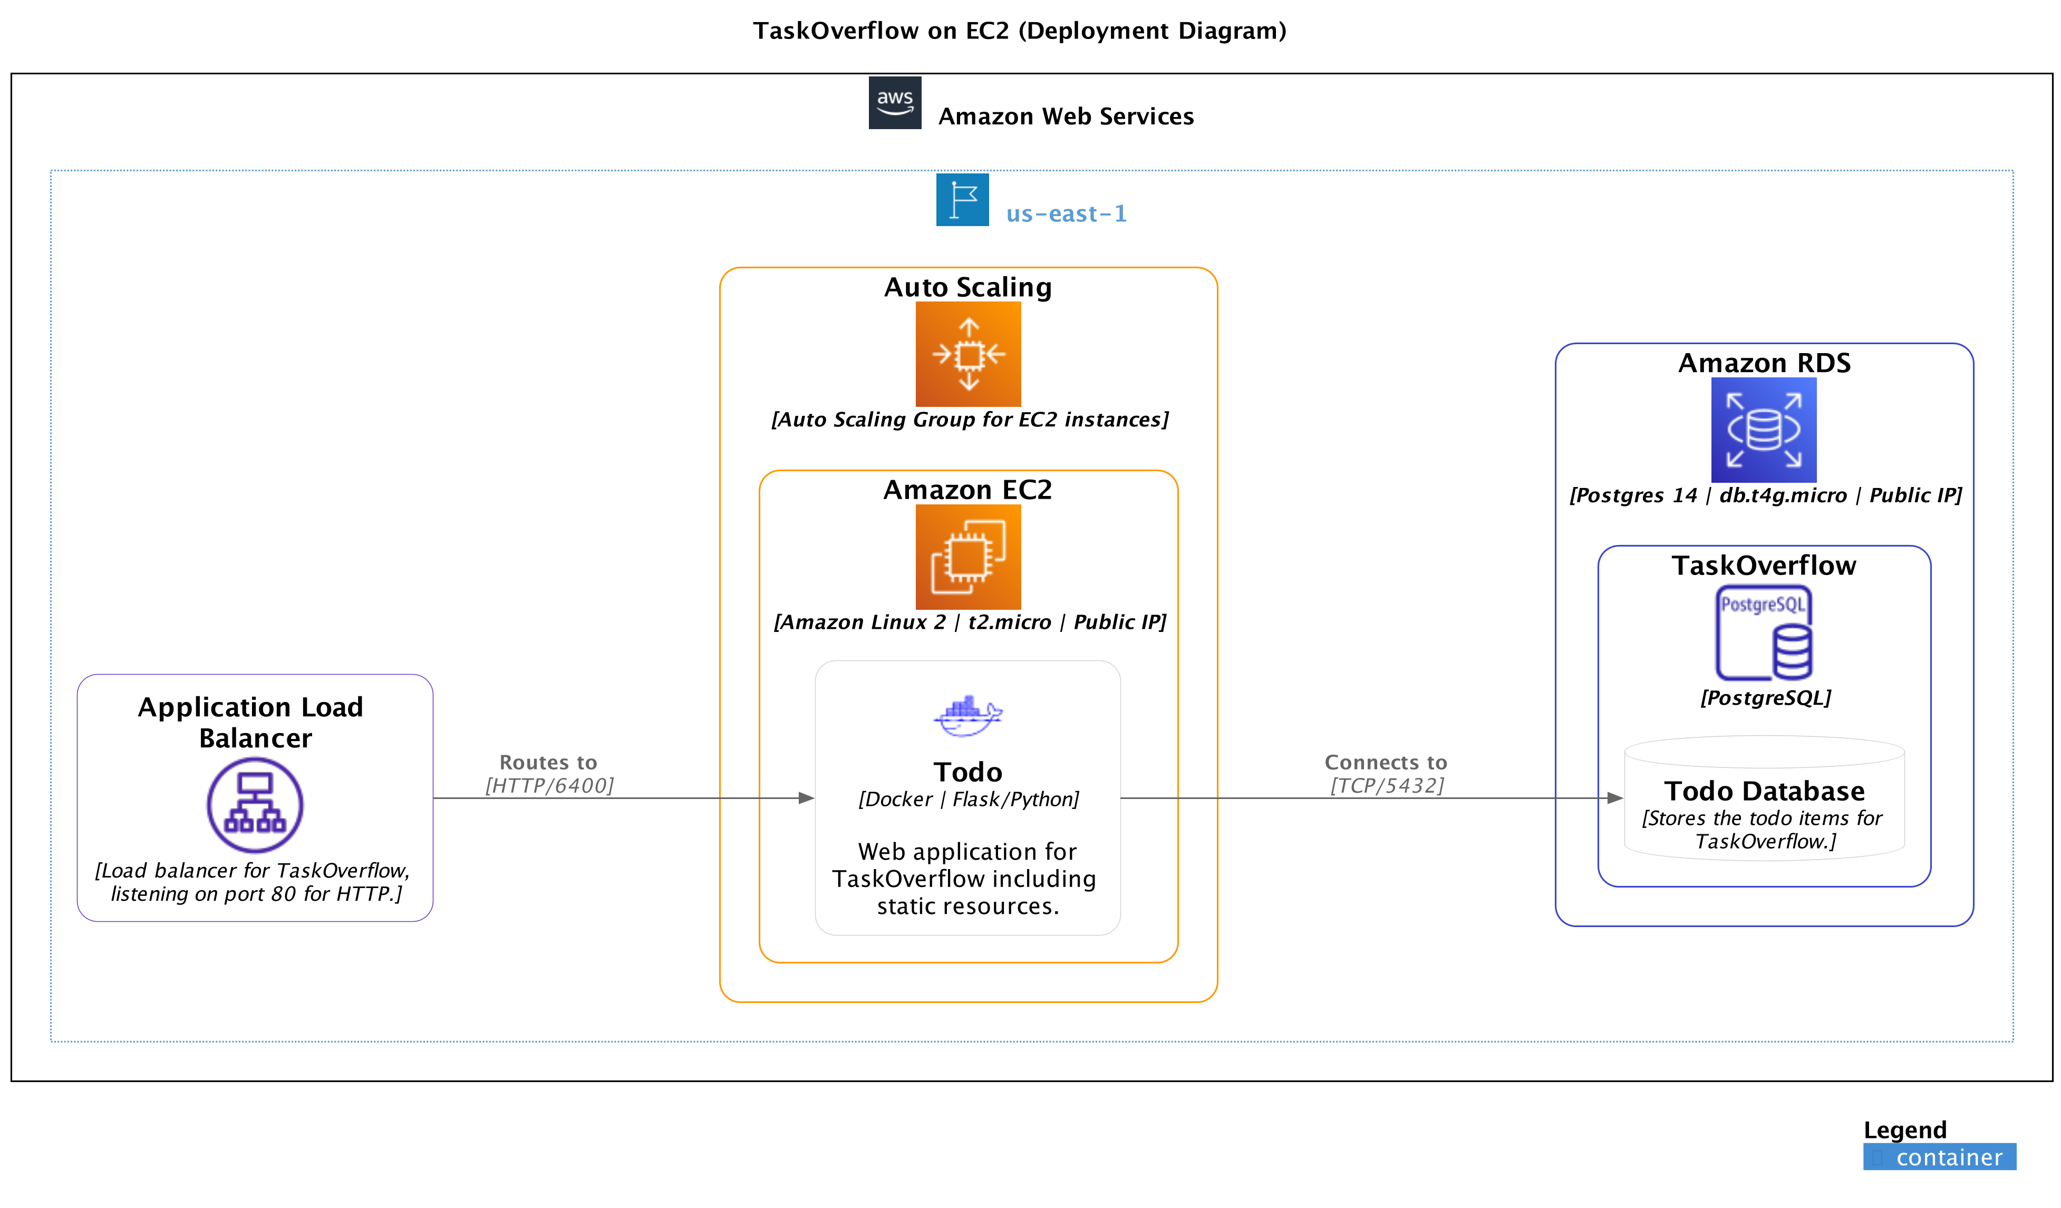2061x1208 pixels.
Task: Click "[Docker | Flask/Python]" label
Action: click(x=969, y=800)
